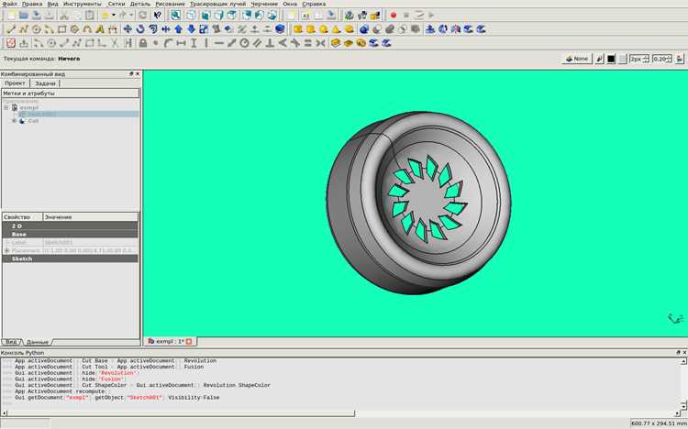Click the What's This help cursor icon
This screenshot has width=688, height=429.
pos(158,16)
